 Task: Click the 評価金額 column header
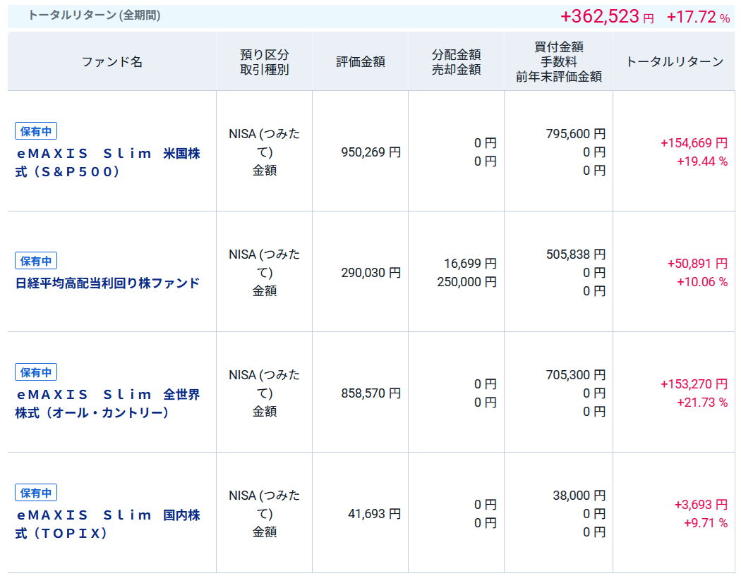(360, 62)
